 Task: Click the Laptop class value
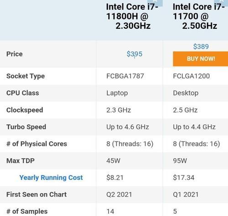tap(117, 93)
